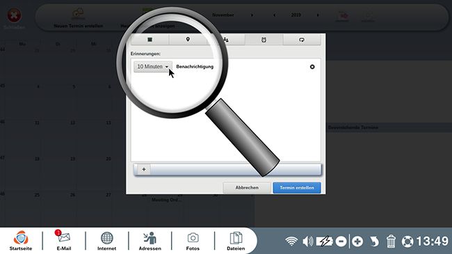This screenshot has height=254, width=452.
Task: Click the Abbrechen button
Action: [x=247, y=188]
